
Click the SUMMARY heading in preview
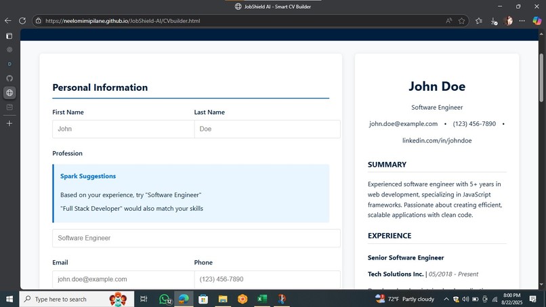387,165
